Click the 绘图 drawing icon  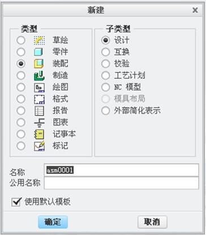[x=40, y=87]
